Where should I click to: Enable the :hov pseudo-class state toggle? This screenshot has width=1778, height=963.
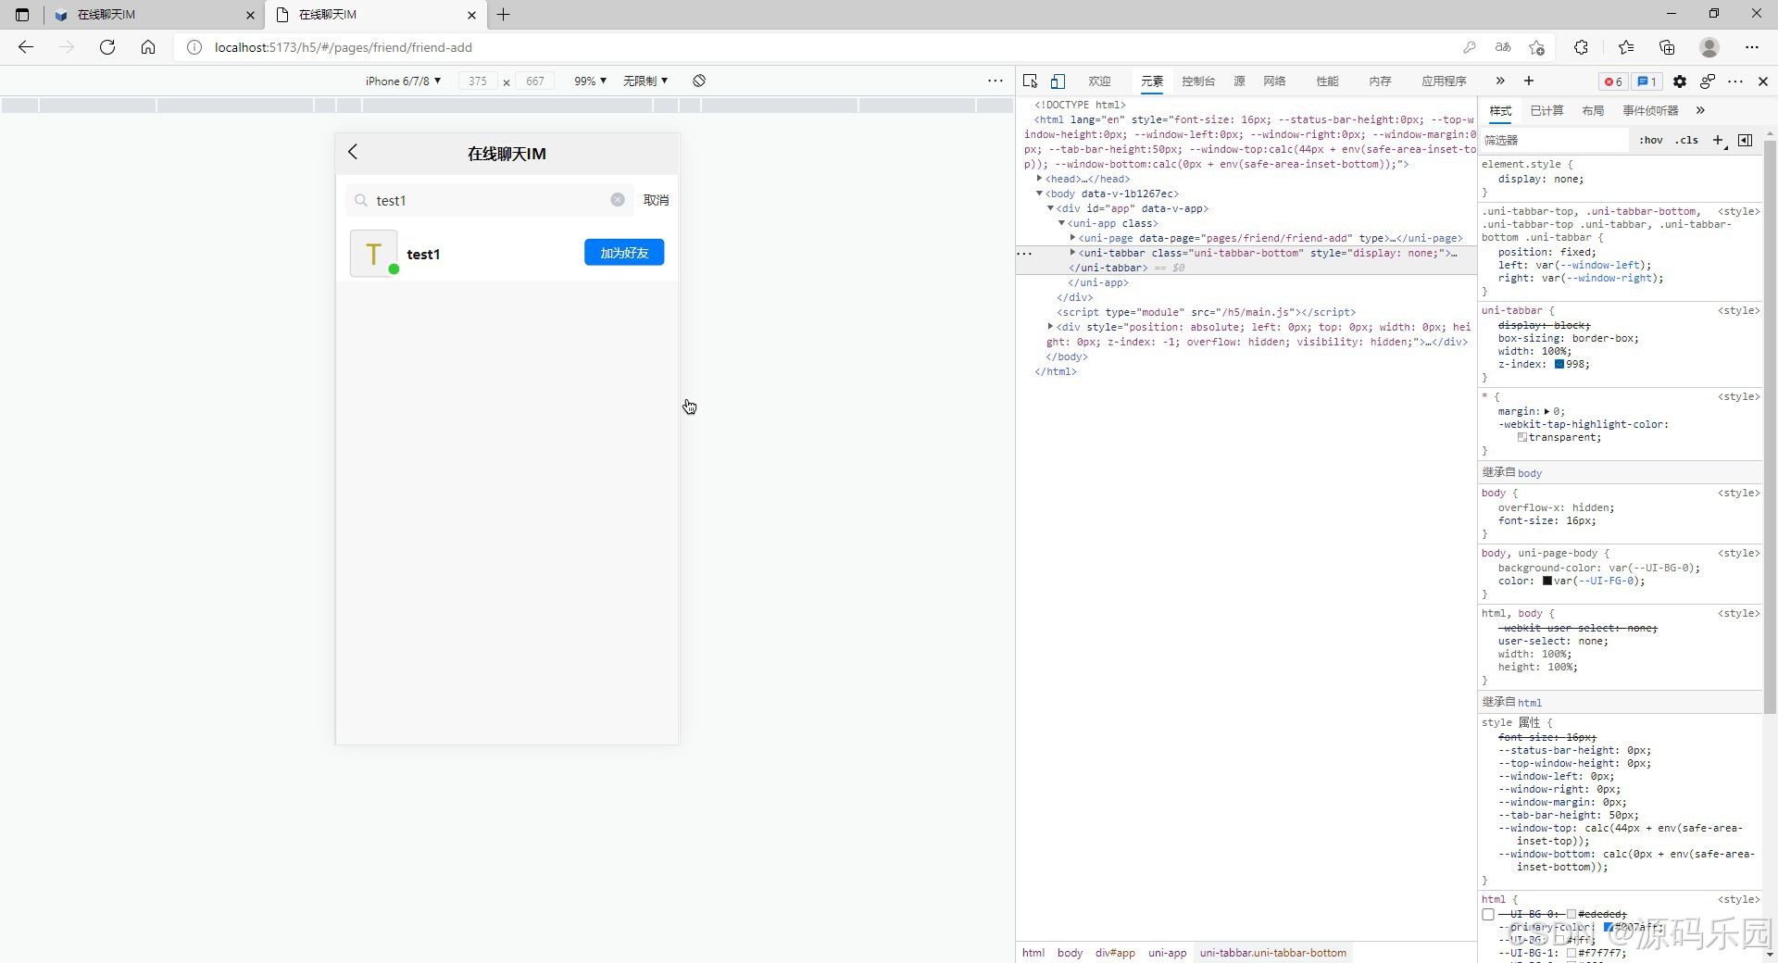click(x=1651, y=140)
